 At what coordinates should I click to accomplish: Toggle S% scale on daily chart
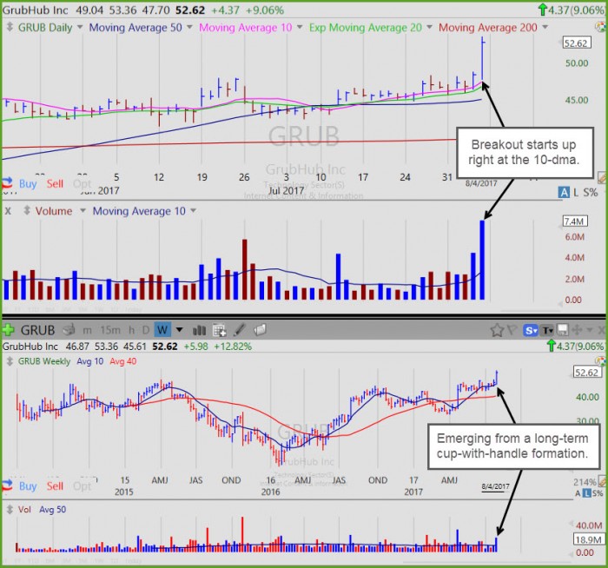591,192
